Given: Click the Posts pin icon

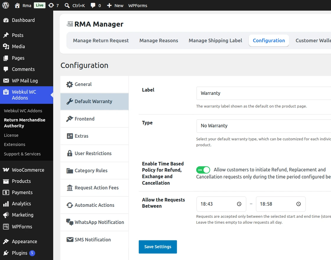Looking at the screenshot, I should click(x=6, y=35).
